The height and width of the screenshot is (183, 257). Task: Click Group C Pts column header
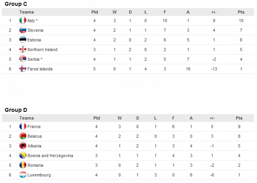[x=241, y=12]
